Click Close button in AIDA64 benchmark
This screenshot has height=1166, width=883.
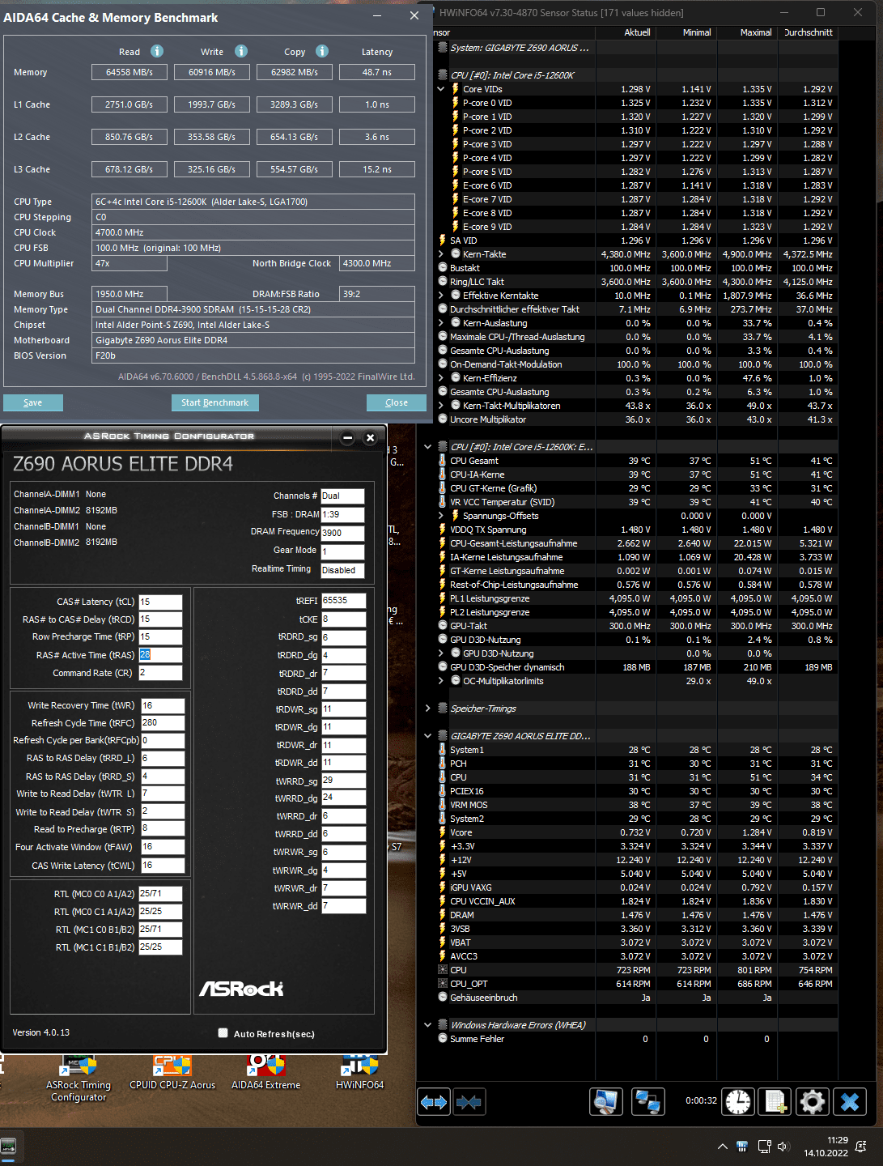[397, 402]
